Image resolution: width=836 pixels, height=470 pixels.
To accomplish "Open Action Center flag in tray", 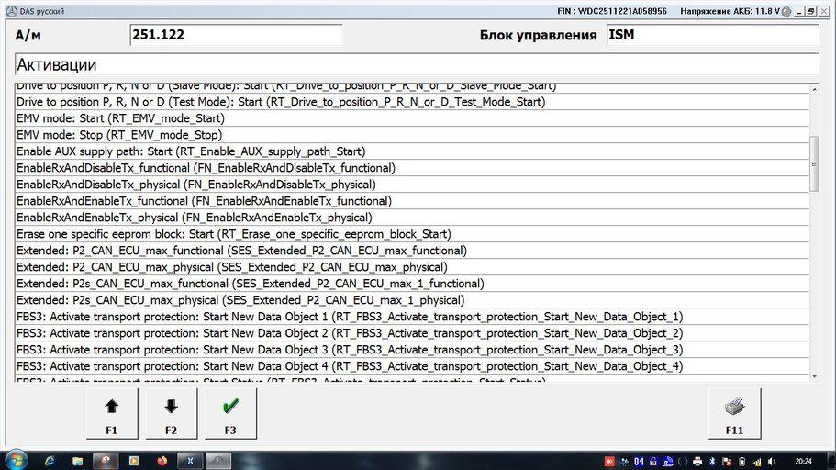I will 726,462.
